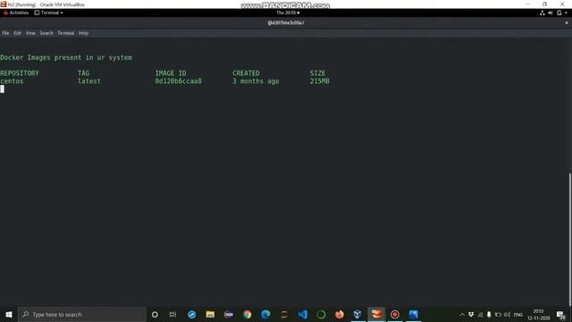Click the 'centos' repository text
Viewport: 572px width, 322px height.
pos(12,81)
